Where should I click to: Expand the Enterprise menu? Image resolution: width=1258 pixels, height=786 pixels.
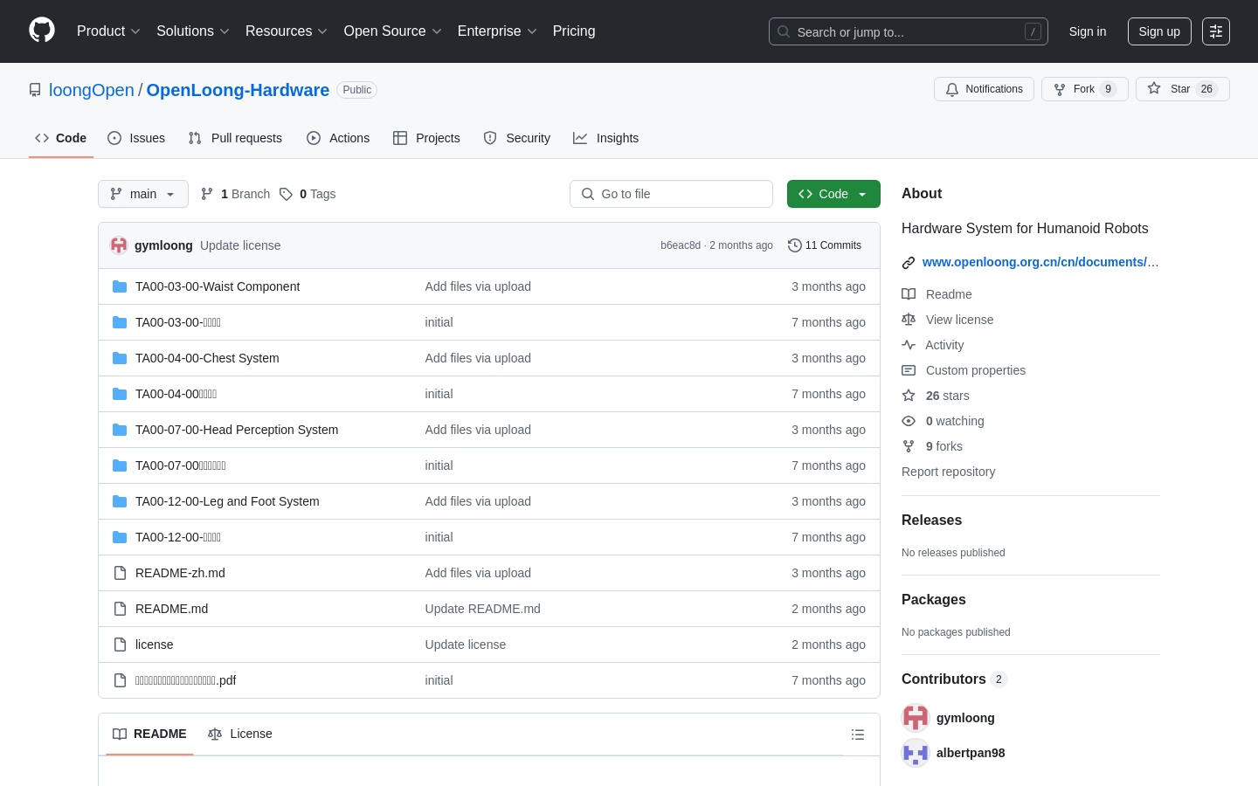[x=497, y=31]
